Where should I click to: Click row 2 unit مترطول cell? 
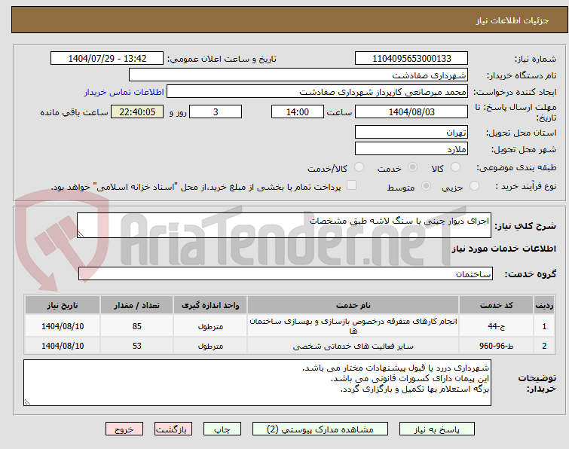click(210, 346)
